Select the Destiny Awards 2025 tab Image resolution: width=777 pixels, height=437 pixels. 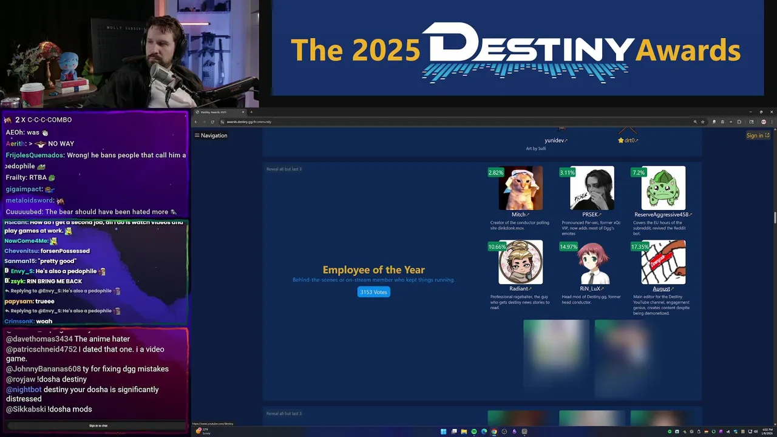[219, 112]
